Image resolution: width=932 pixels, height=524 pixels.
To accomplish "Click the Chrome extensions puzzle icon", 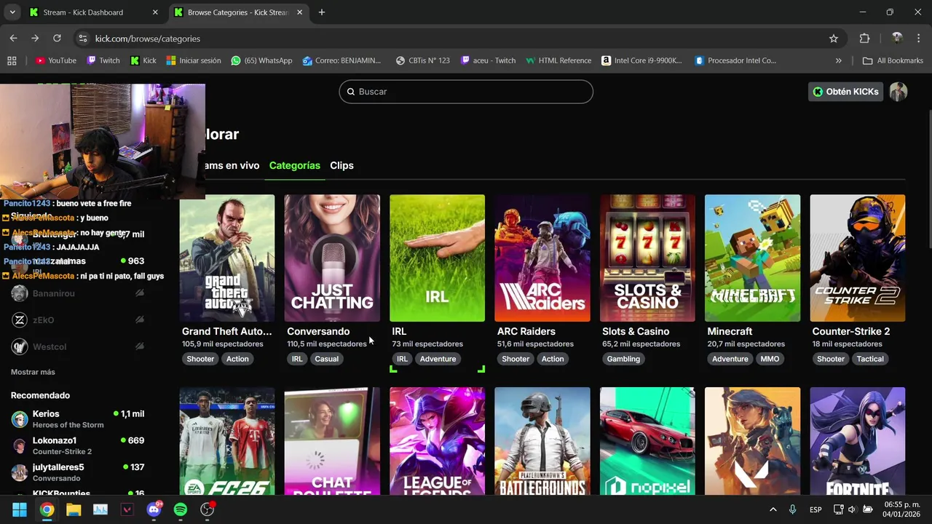I will click(x=864, y=39).
